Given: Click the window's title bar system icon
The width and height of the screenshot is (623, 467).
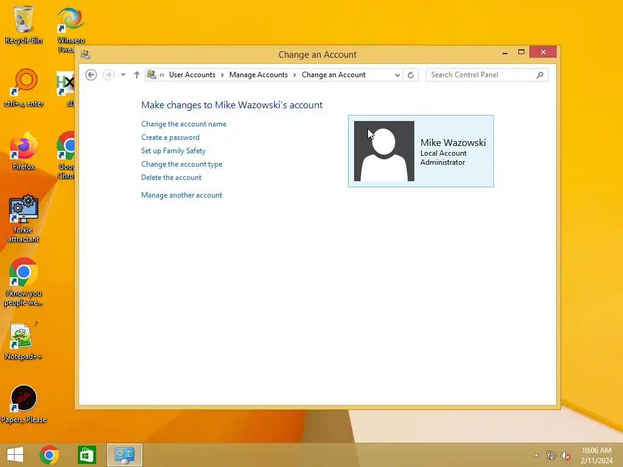Looking at the screenshot, I should click(85, 54).
